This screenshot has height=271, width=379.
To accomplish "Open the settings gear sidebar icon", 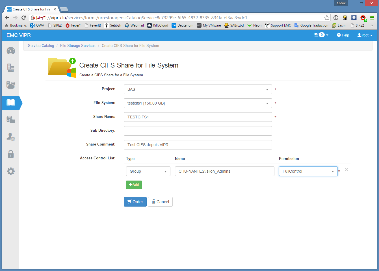I will [x=11, y=171].
